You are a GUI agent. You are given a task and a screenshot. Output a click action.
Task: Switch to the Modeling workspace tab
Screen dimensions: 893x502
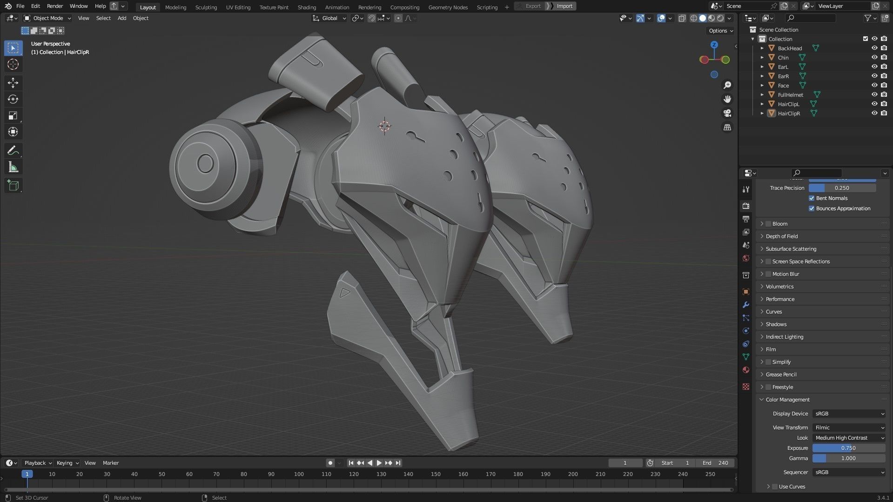pos(175,7)
